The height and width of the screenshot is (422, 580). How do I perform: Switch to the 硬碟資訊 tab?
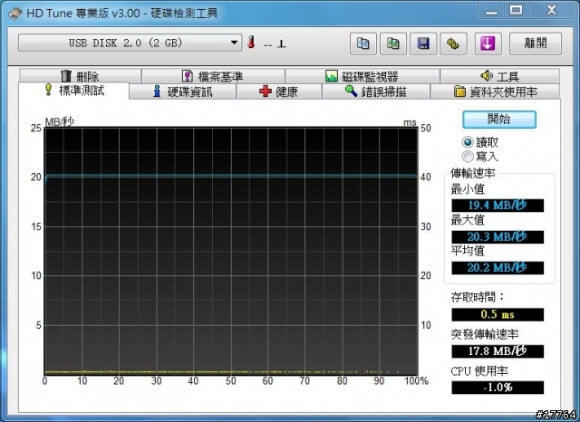pyautogui.click(x=183, y=91)
